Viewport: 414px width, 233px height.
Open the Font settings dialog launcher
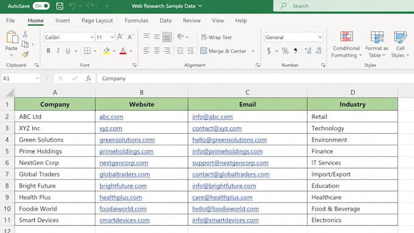(135, 65)
